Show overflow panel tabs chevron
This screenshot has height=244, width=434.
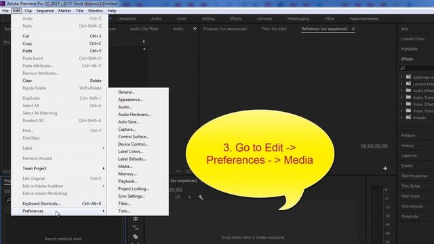pos(195,28)
